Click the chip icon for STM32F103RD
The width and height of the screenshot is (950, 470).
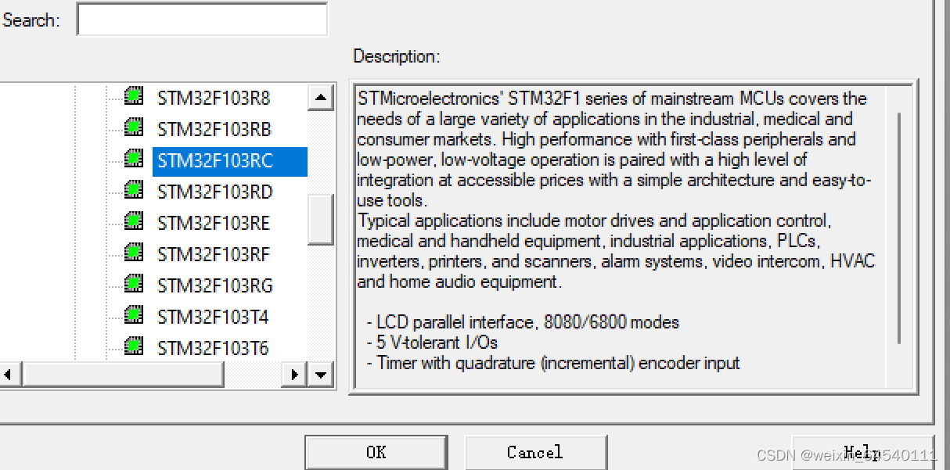132,190
